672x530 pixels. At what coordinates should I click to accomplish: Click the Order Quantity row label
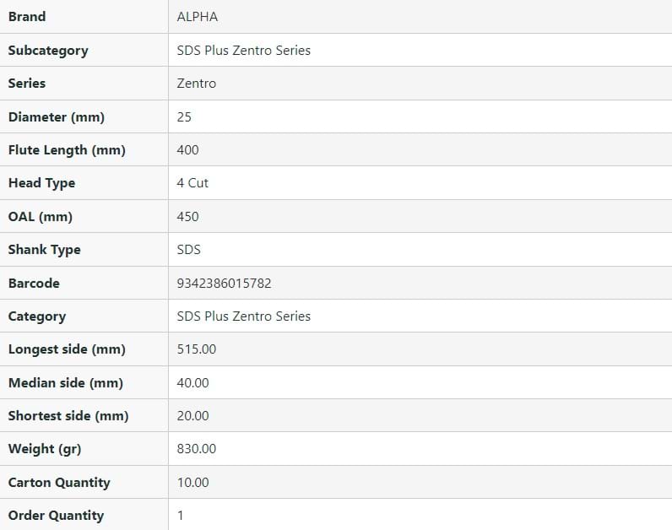pyautogui.click(x=56, y=516)
